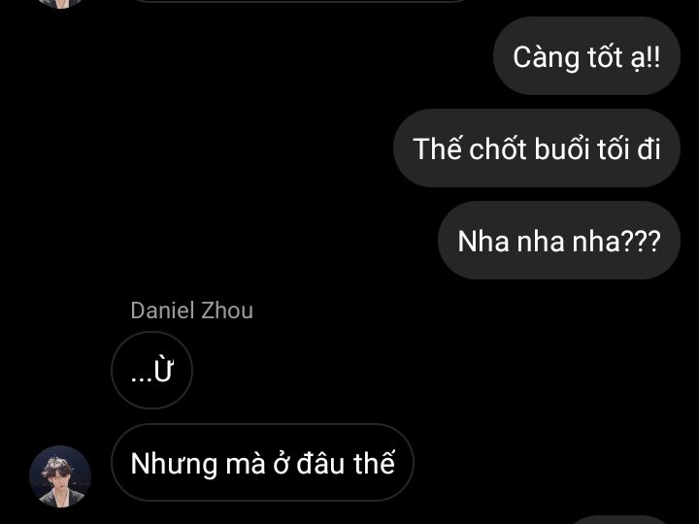The width and height of the screenshot is (699, 524).
Task: Tap the words "đâu thế" in the received message
Action: pos(346,463)
